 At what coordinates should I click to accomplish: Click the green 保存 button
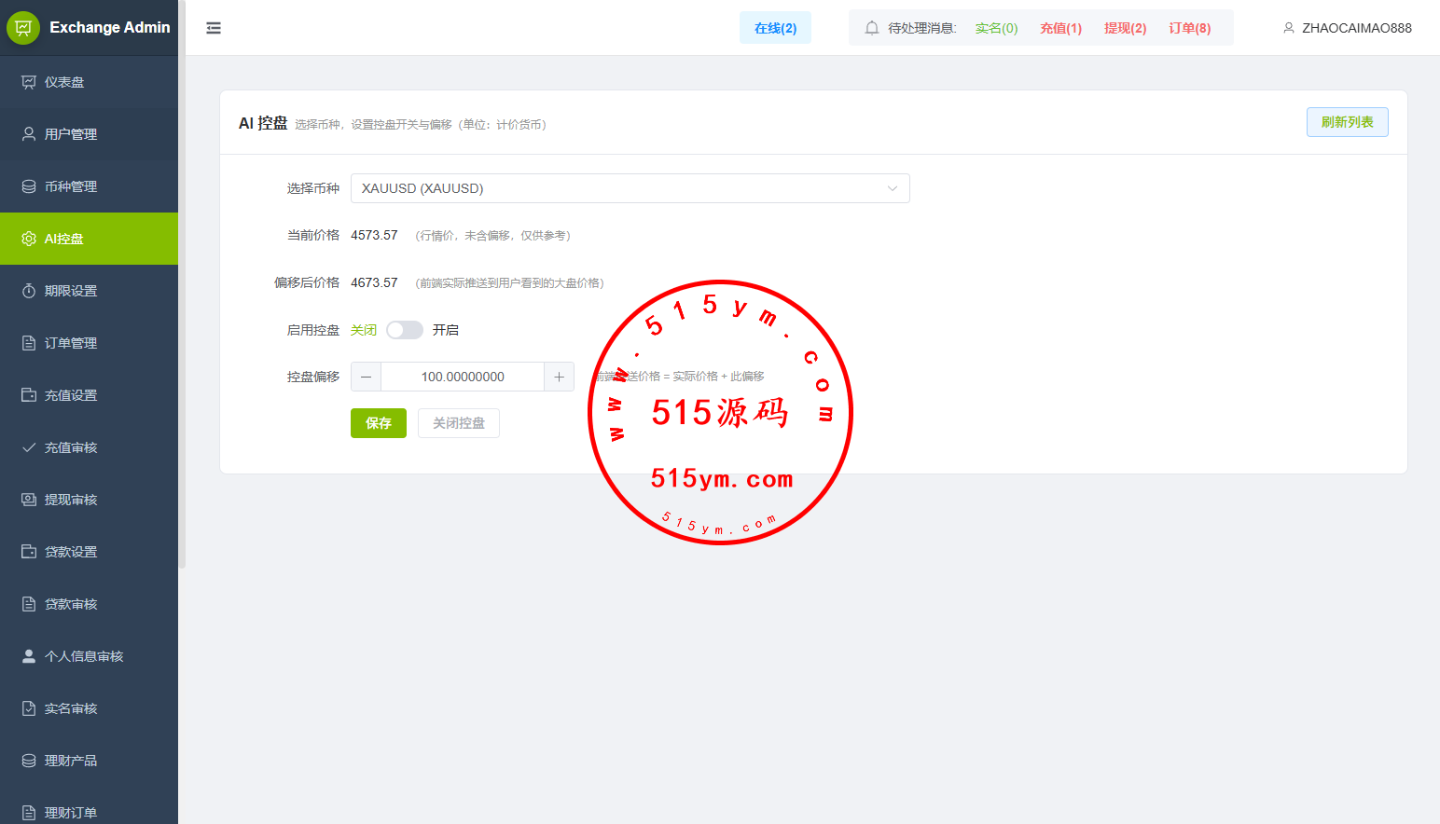tap(378, 423)
